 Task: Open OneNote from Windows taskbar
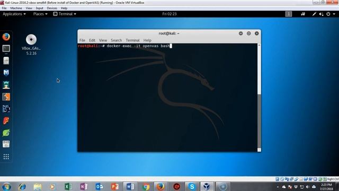(84, 187)
